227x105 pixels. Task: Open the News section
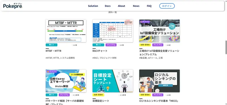[x=136, y=6]
